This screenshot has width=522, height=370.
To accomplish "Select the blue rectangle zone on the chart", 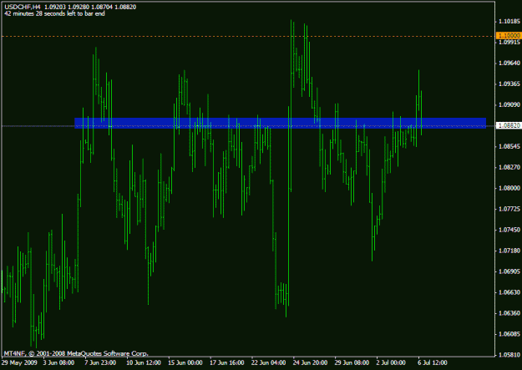I will click(280, 123).
